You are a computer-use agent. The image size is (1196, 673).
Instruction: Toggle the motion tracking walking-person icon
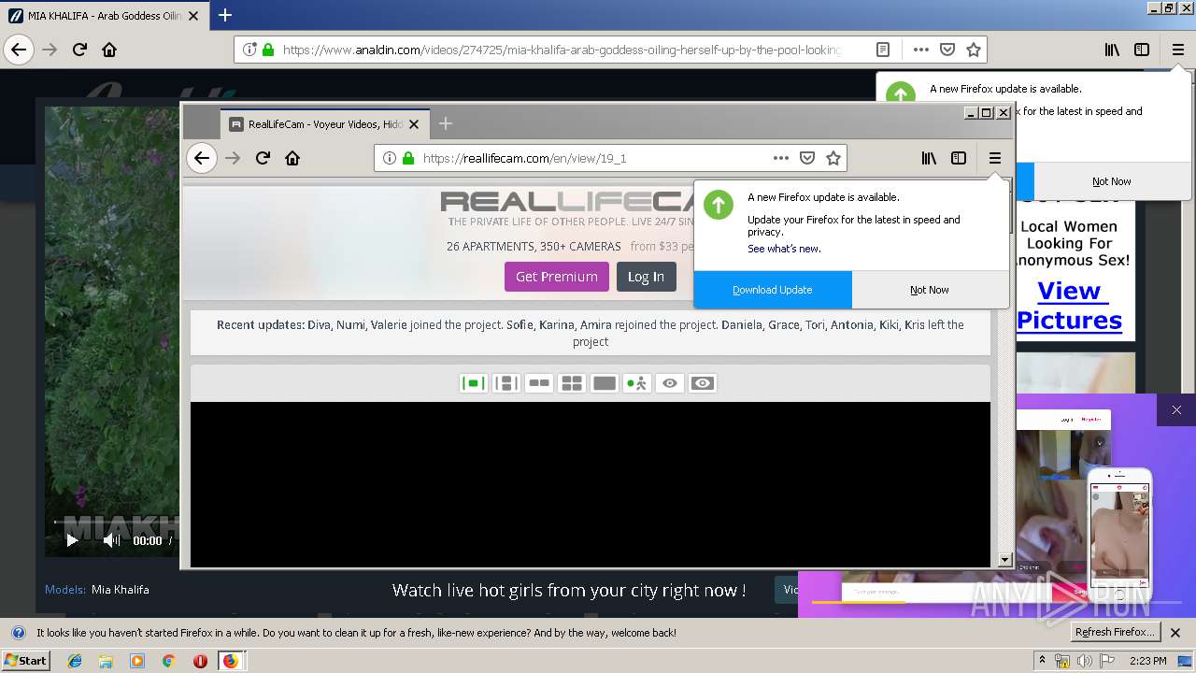[x=637, y=383]
